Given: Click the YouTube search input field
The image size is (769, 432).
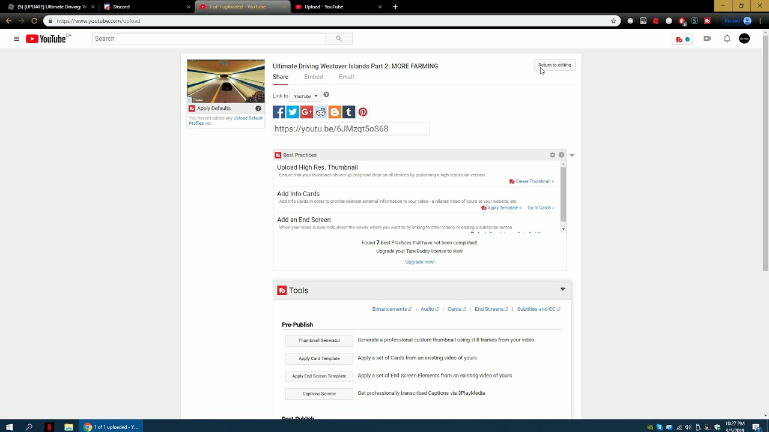Looking at the screenshot, I should [209, 38].
